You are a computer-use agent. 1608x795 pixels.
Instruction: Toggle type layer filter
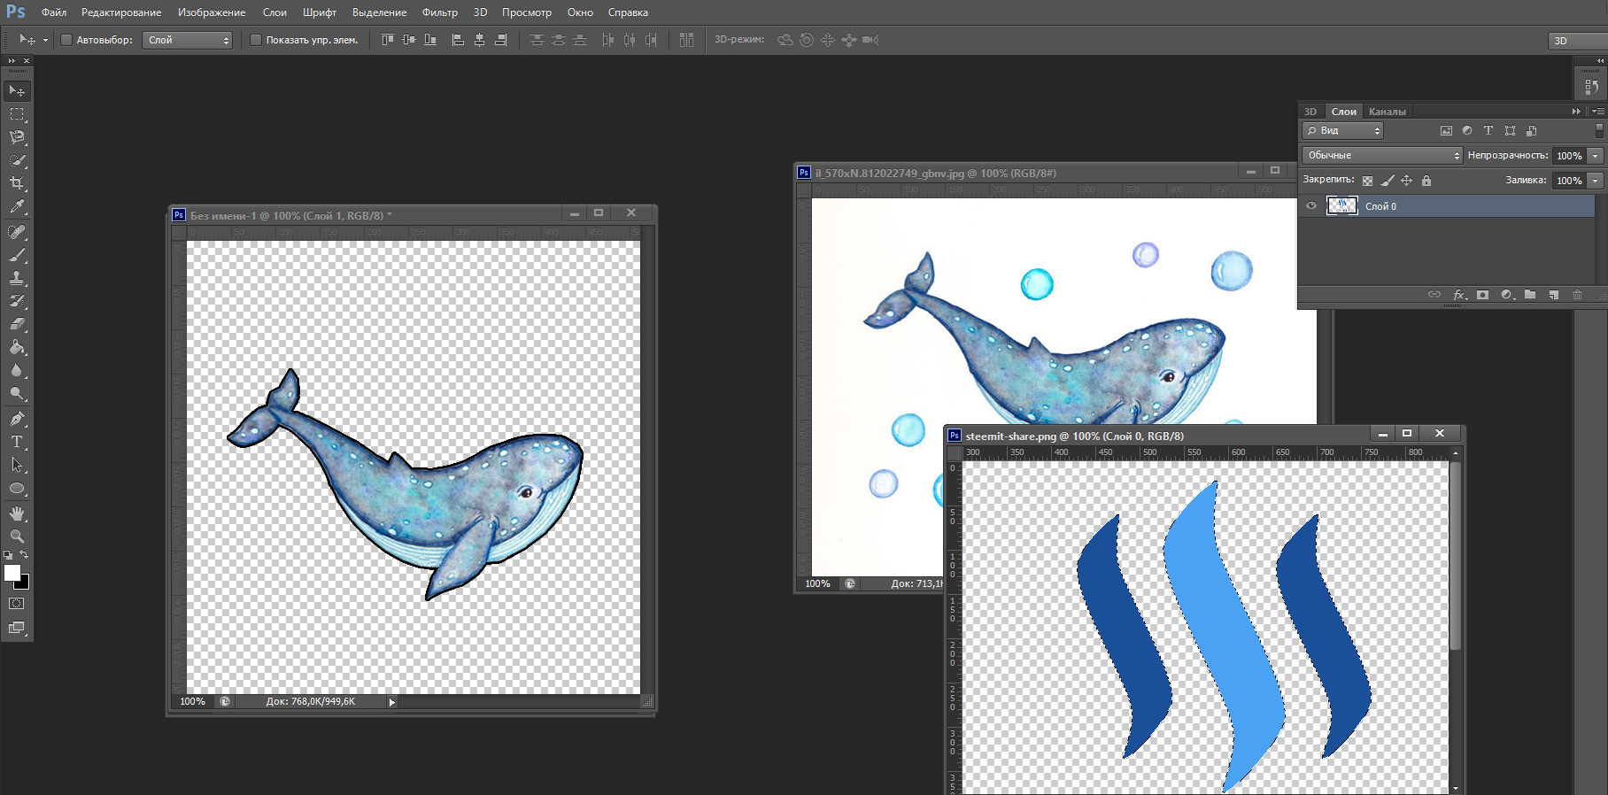1488,130
